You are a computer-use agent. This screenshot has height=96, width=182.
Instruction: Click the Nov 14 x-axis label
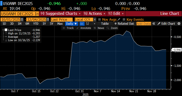pos(116,91)
